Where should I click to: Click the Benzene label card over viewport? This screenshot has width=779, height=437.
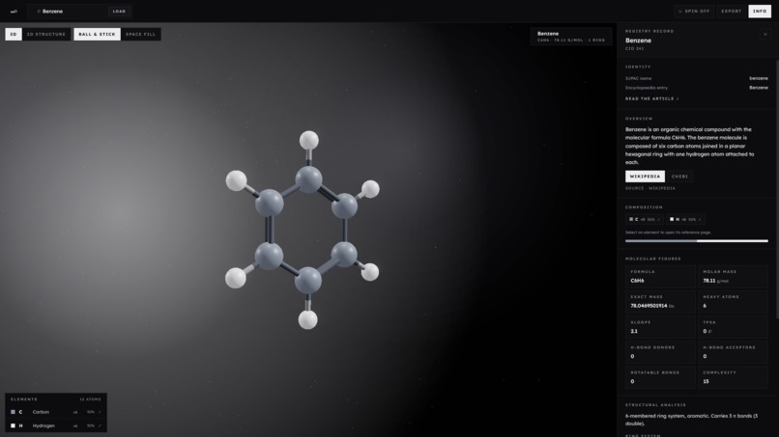pos(571,37)
